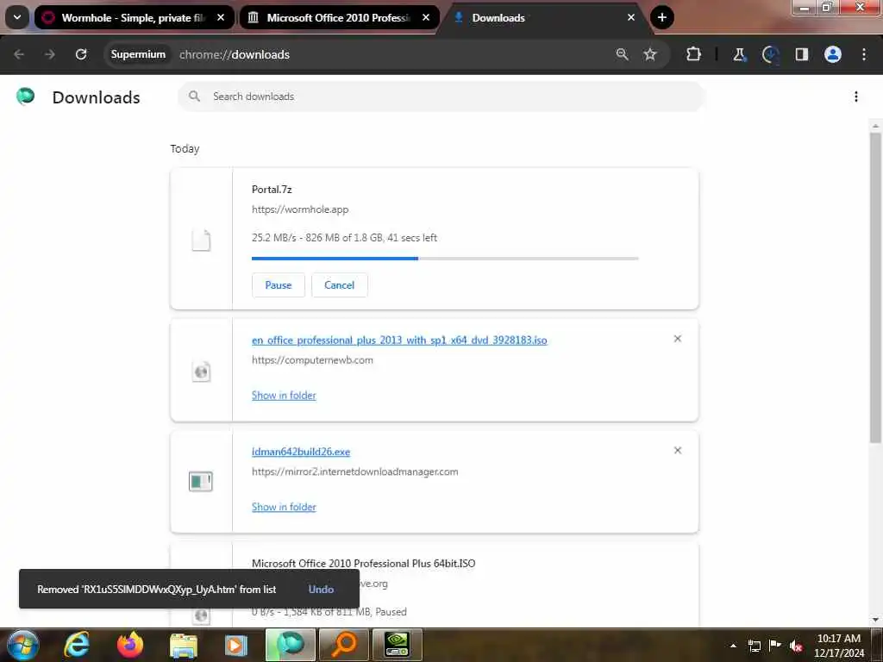Click the Search downloads field
883x662 pixels.
441,97
